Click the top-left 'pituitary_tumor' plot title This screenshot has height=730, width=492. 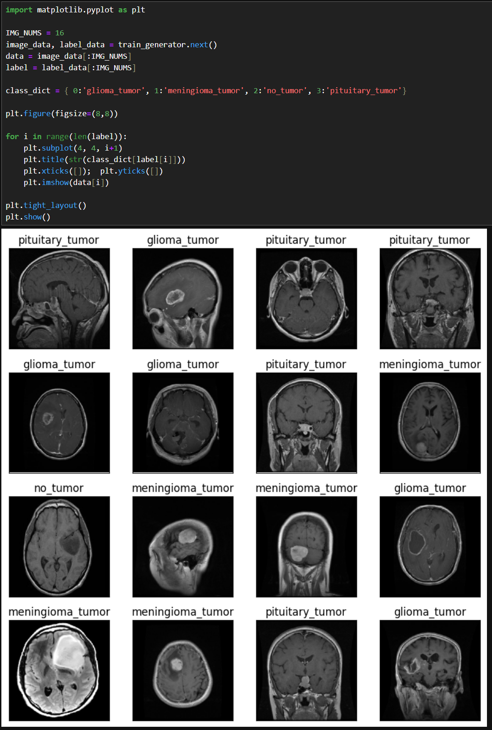point(59,240)
